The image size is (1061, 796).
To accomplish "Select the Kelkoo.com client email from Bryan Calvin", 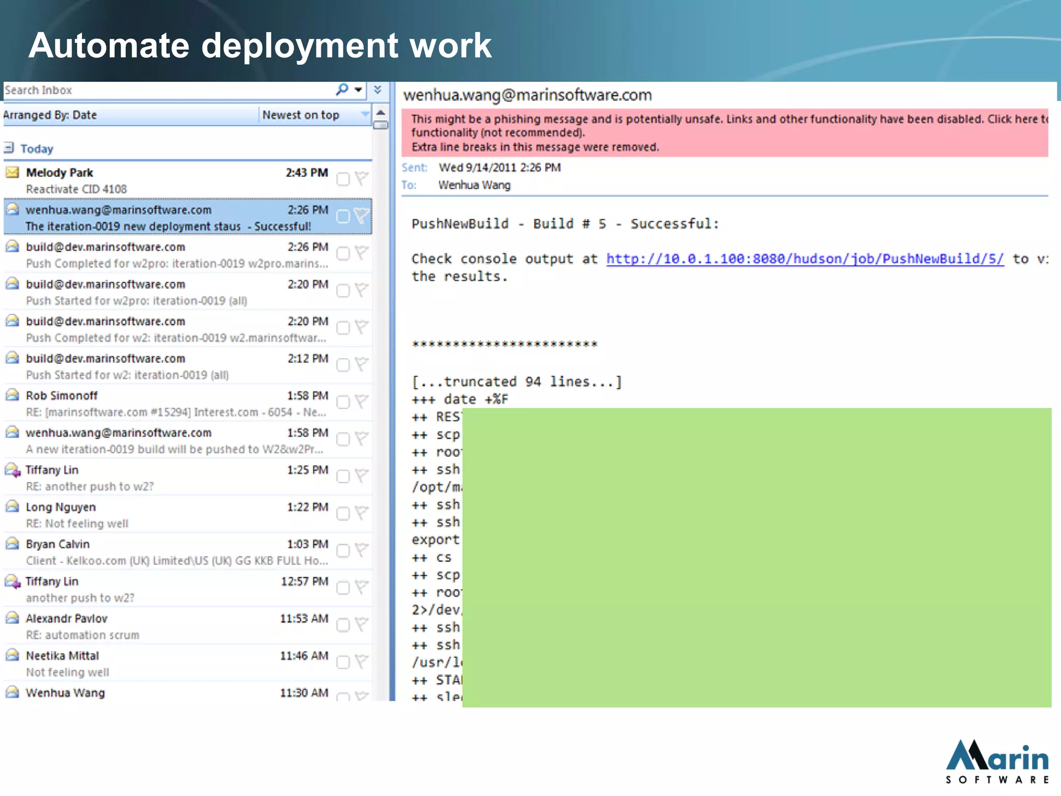I will tap(188, 552).
